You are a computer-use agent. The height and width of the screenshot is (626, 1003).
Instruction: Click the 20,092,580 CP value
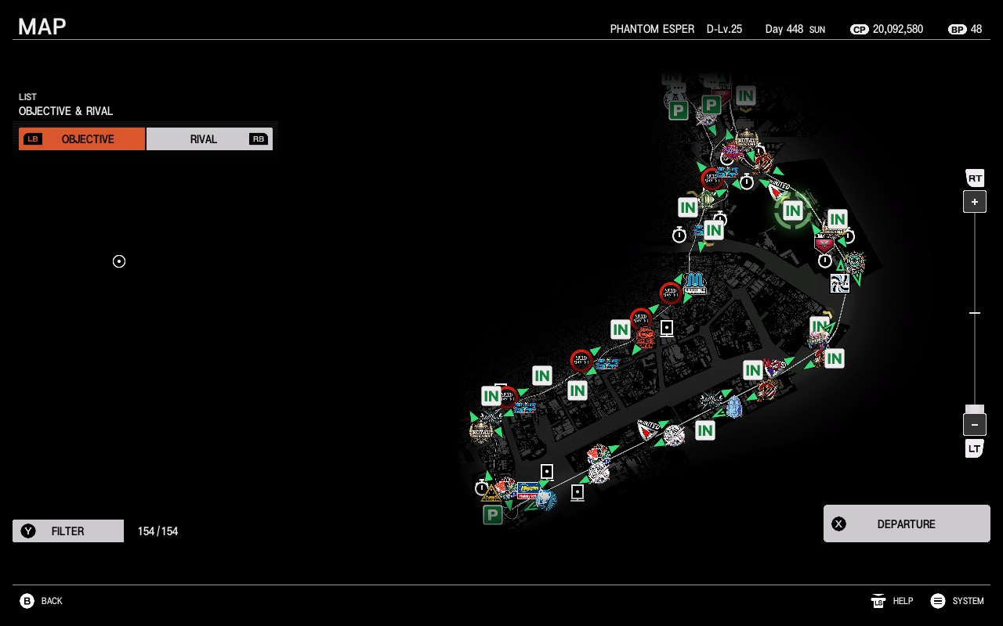pos(898,29)
